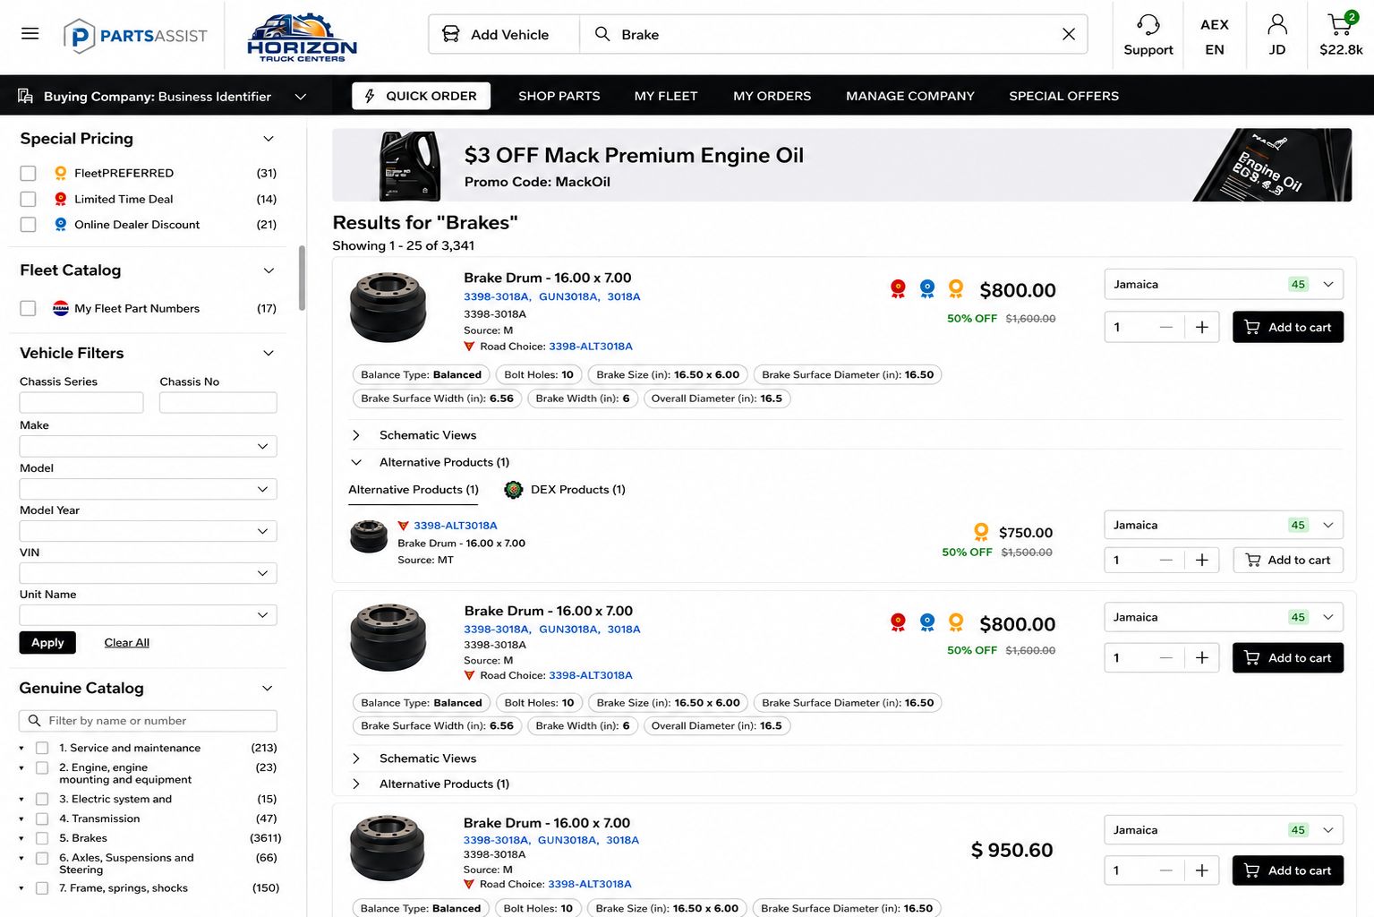Click the Chassis Series input field
This screenshot has width=1374, height=917.
[x=81, y=402]
